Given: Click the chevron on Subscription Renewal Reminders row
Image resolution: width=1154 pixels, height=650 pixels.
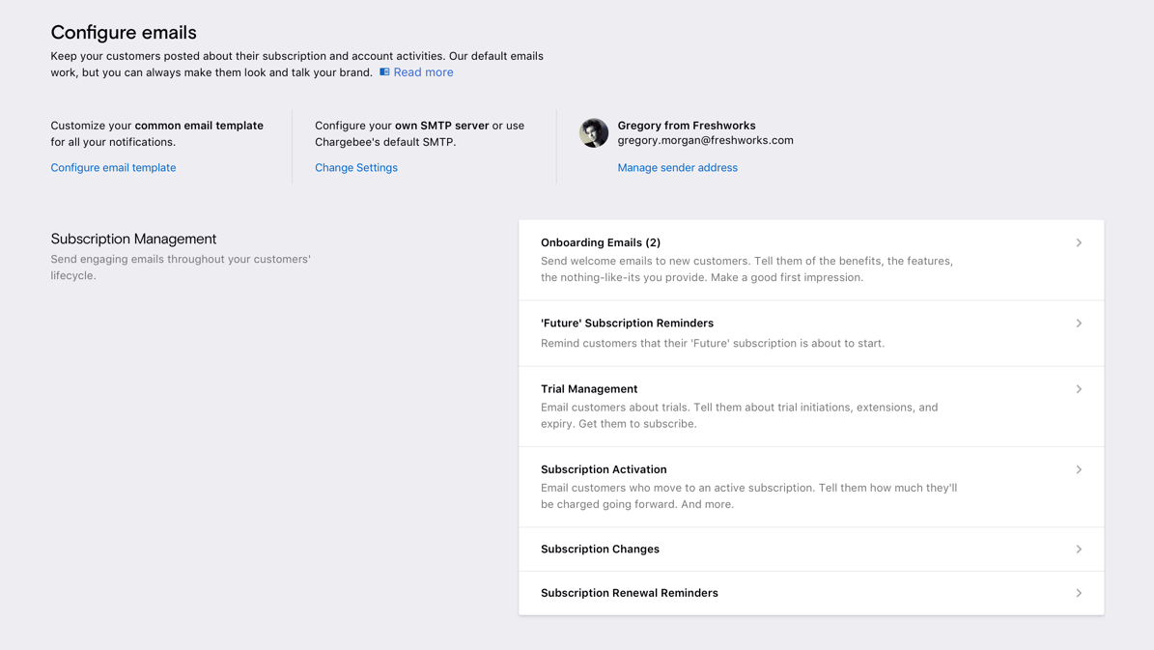Looking at the screenshot, I should (x=1079, y=592).
